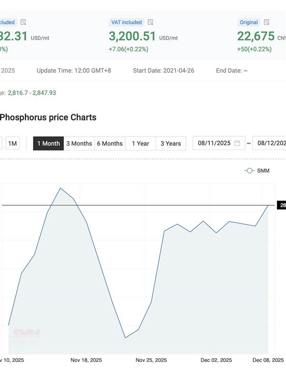Screen dimensions: 286x381
Task: Click the 08/11/2025 start date field
Action: pos(214,143)
